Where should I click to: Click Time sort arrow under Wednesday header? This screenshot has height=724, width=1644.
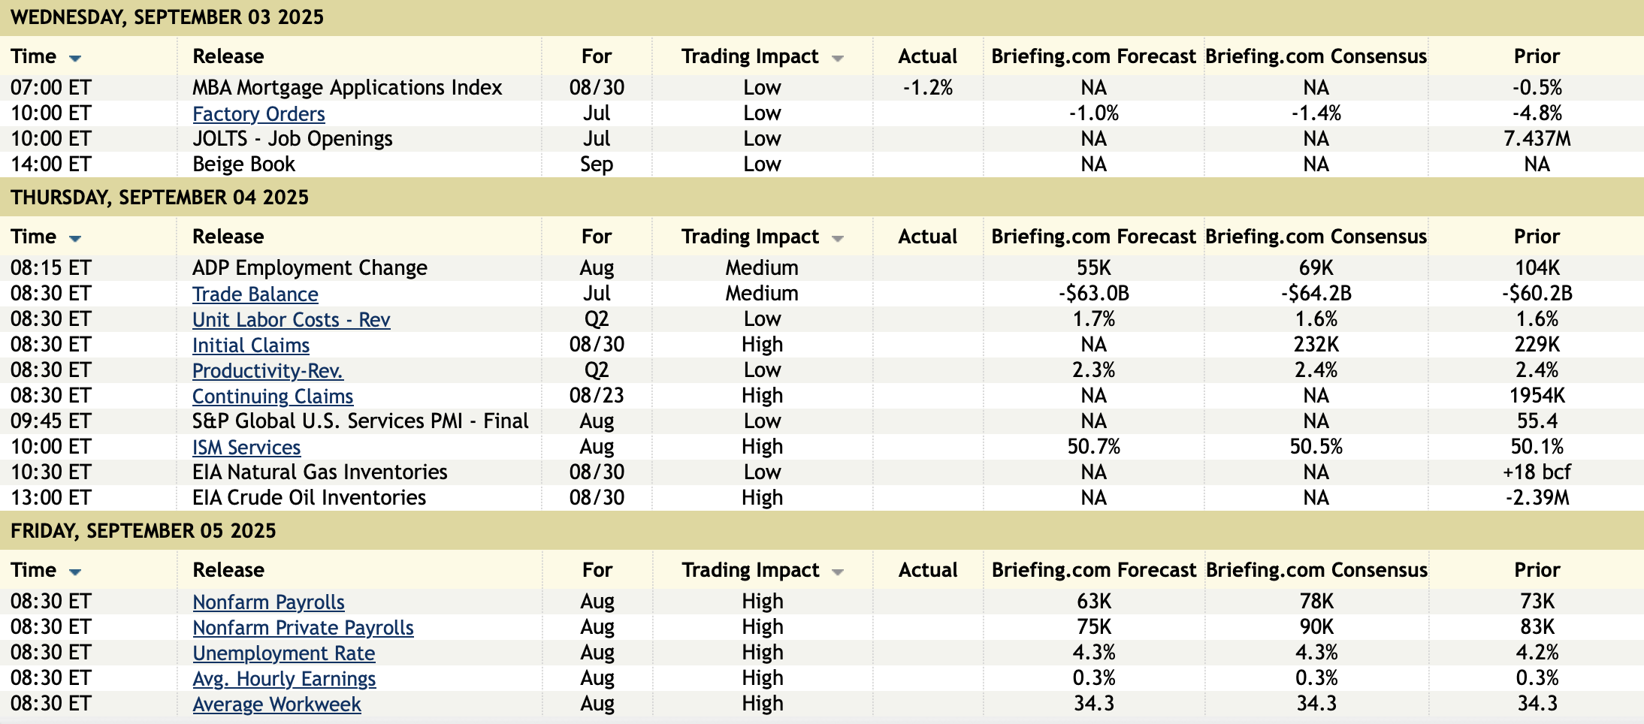pyautogui.click(x=75, y=58)
